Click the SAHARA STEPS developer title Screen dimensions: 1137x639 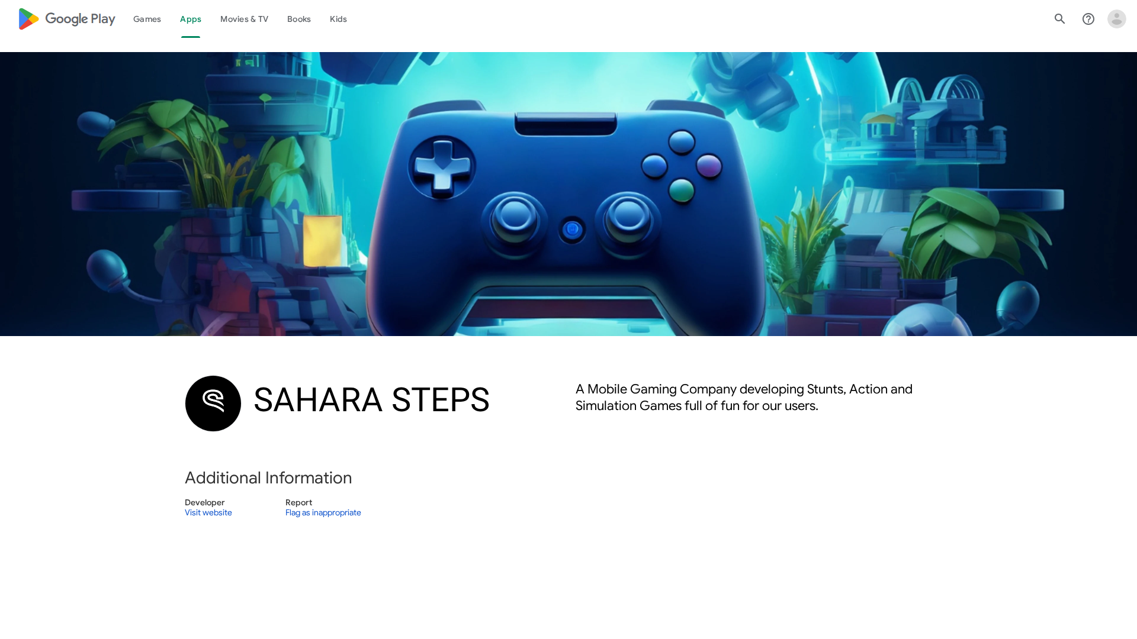[371, 400]
